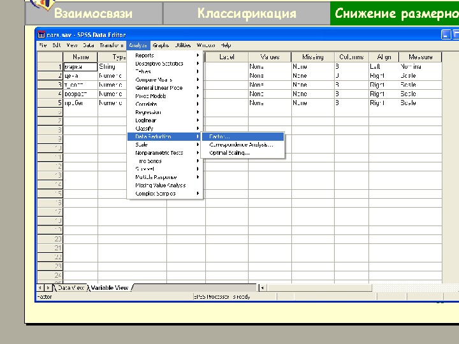The height and width of the screenshot is (344, 459).
Task: Click the Missing None cell in row 3
Action: tap(312, 85)
